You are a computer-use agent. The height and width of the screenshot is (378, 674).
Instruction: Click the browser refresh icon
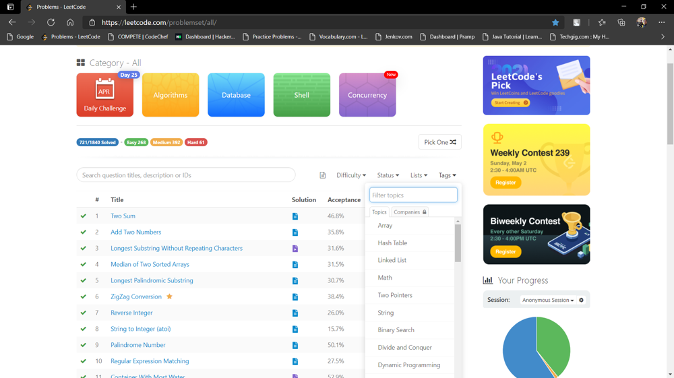51,22
